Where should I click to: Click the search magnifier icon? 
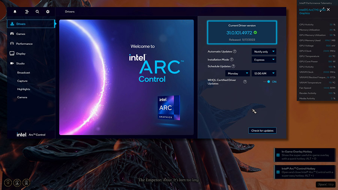(x=37, y=12)
